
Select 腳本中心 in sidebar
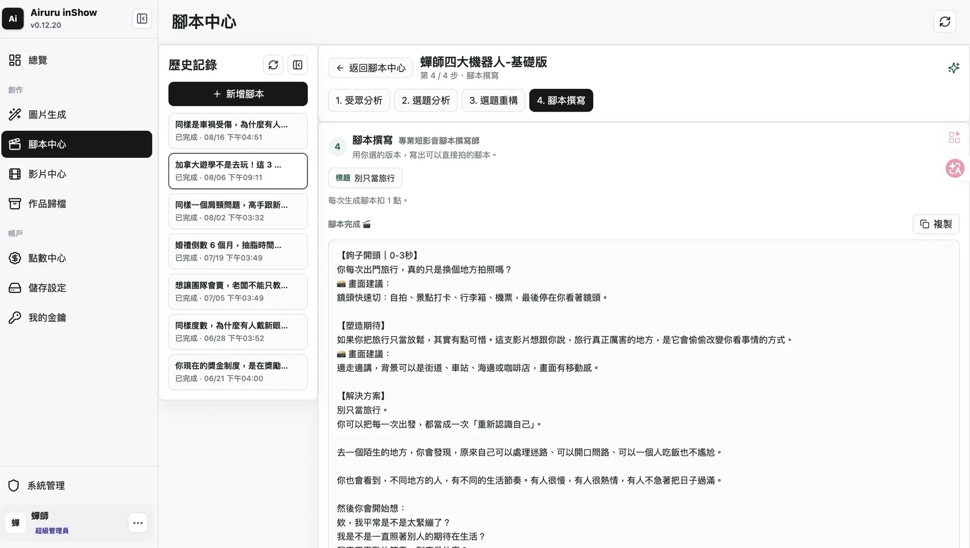click(x=76, y=144)
